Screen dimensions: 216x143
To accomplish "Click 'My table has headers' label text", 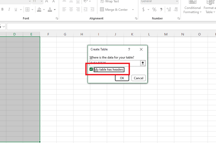I will 109,70.
